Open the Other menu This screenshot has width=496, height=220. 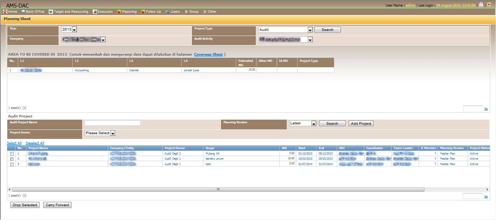point(210,12)
